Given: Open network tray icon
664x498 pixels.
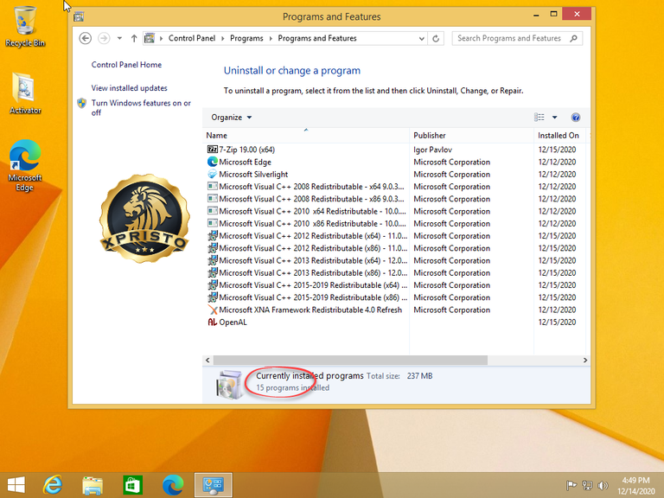Looking at the screenshot, I should 587,485.
